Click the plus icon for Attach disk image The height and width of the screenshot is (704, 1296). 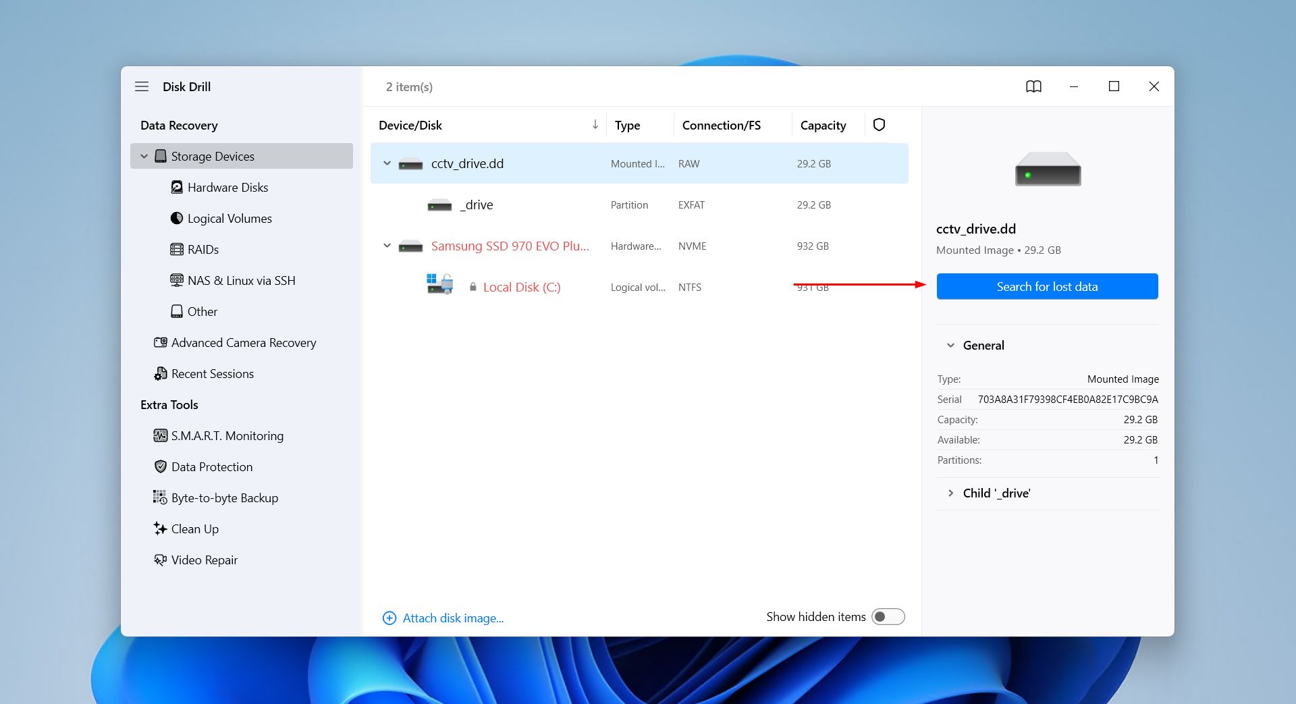tap(389, 618)
